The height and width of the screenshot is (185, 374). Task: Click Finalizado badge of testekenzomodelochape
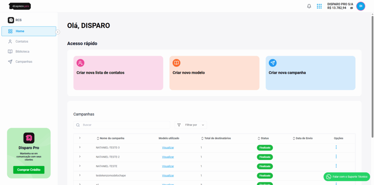[x=265, y=176]
